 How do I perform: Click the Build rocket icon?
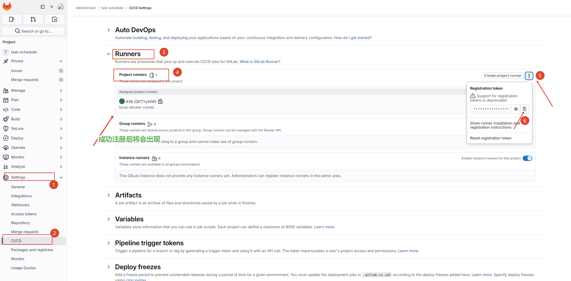(6, 119)
